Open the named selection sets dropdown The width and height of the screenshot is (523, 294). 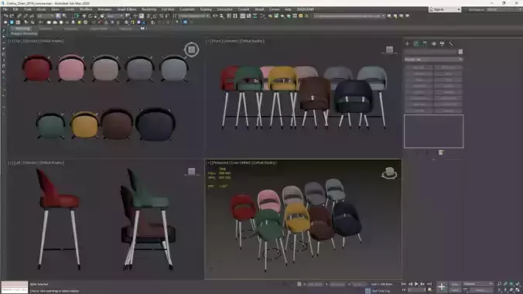(194, 15)
